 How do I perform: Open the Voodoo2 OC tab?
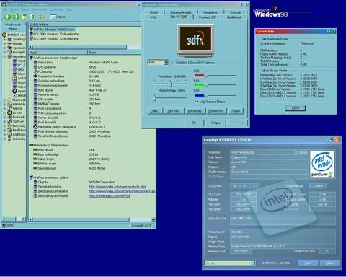[x=207, y=17]
